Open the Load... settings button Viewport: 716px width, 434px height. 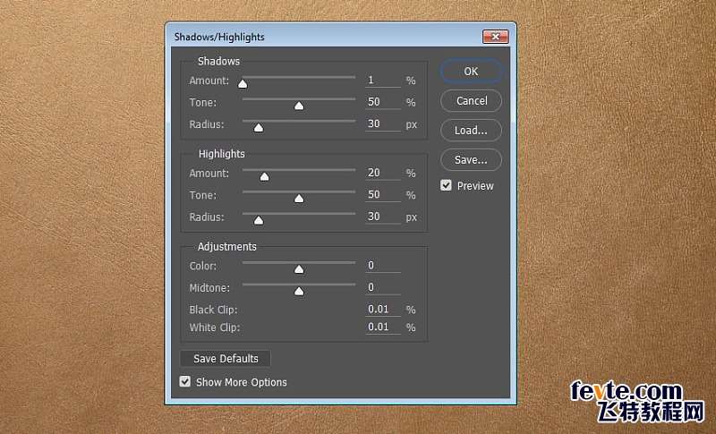coord(471,131)
